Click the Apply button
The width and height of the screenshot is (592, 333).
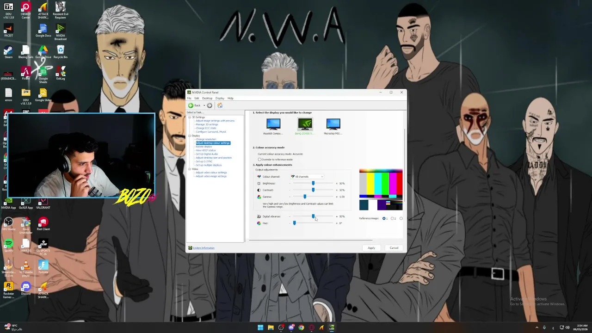coord(371,248)
